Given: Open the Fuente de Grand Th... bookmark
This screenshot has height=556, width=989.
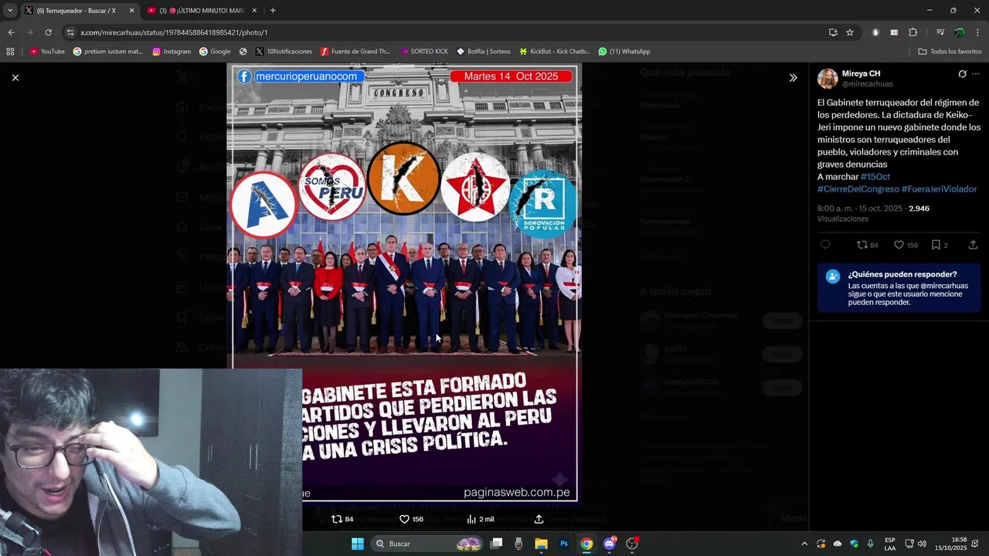Looking at the screenshot, I should click(355, 52).
